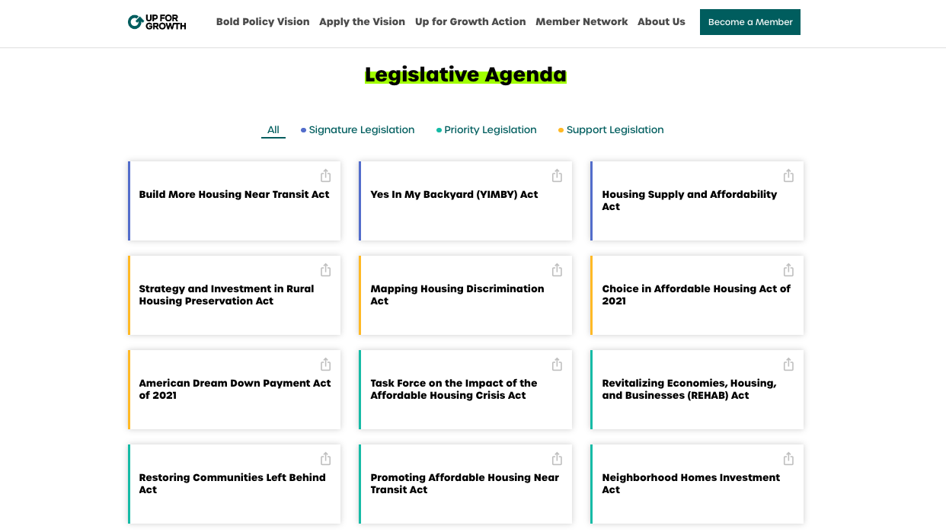
Task: Click the Up for Growth logo
Action: 157,22
